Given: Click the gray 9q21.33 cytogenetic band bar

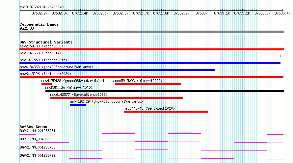Looking at the screenshot, I should (x=151, y=32).
